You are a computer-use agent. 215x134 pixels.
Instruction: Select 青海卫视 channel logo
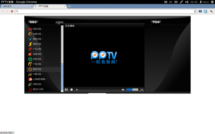tap(30, 39)
